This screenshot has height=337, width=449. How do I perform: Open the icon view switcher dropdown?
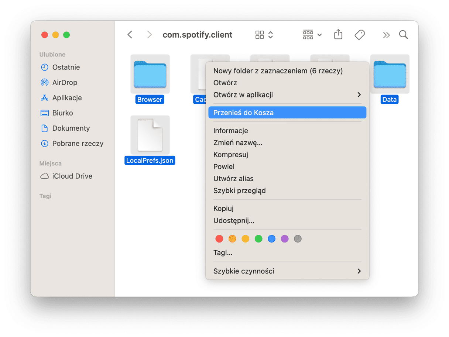264,35
